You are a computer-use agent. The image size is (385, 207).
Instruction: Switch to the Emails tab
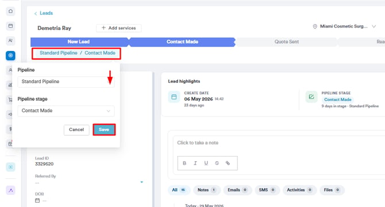coord(237,190)
